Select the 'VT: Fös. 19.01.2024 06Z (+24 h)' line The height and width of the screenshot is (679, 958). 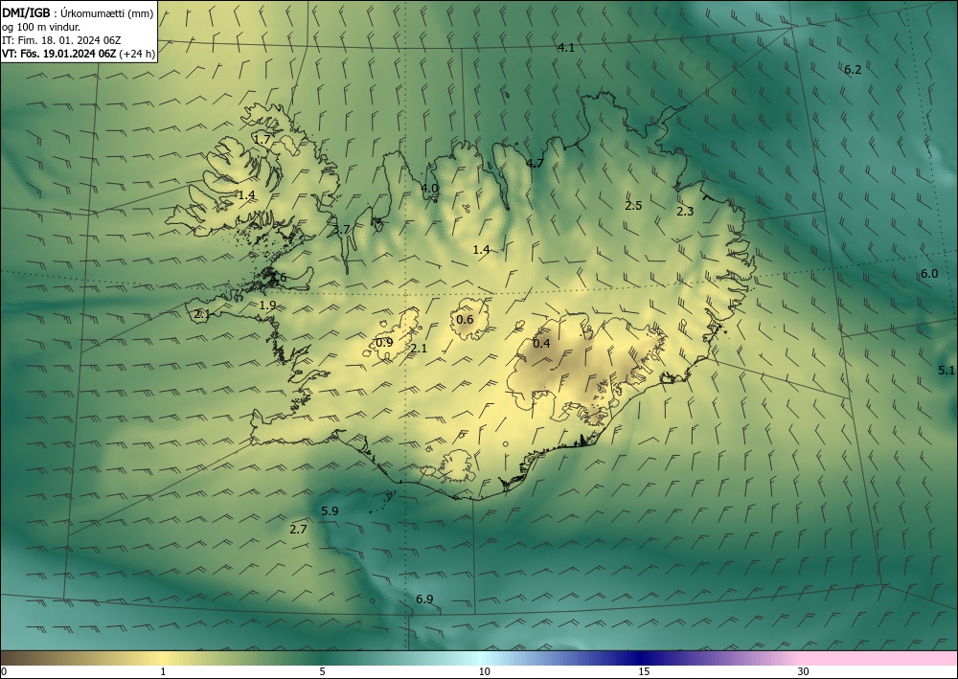coord(79,54)
